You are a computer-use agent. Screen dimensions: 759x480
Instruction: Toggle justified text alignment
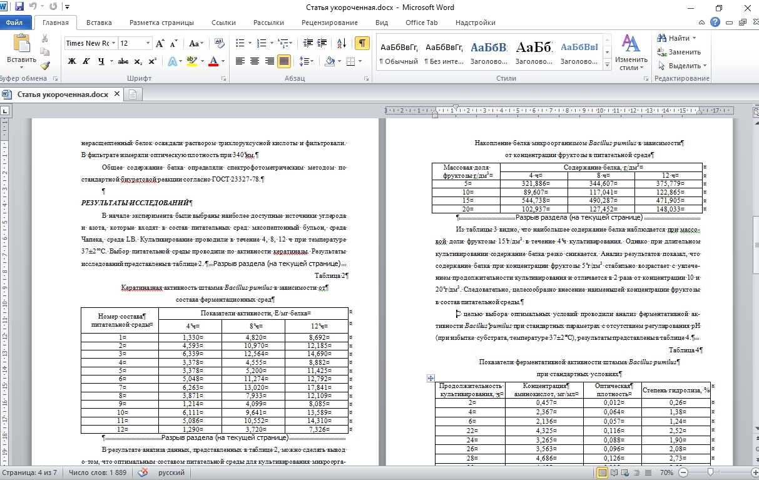click(x=283, y=61)
